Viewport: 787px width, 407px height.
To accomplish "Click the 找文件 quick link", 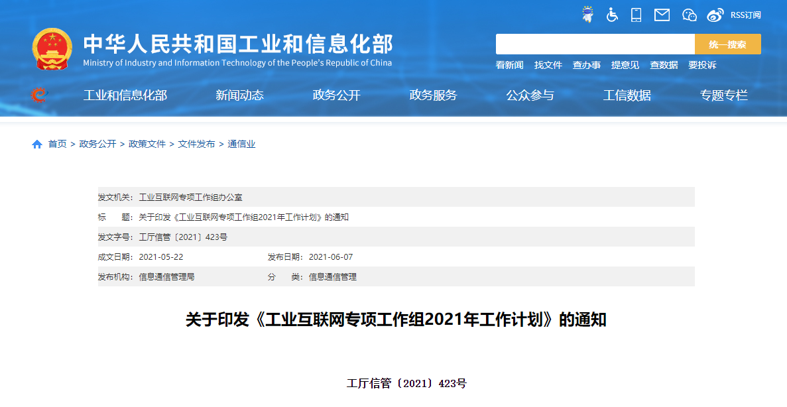I will (548, 65).
